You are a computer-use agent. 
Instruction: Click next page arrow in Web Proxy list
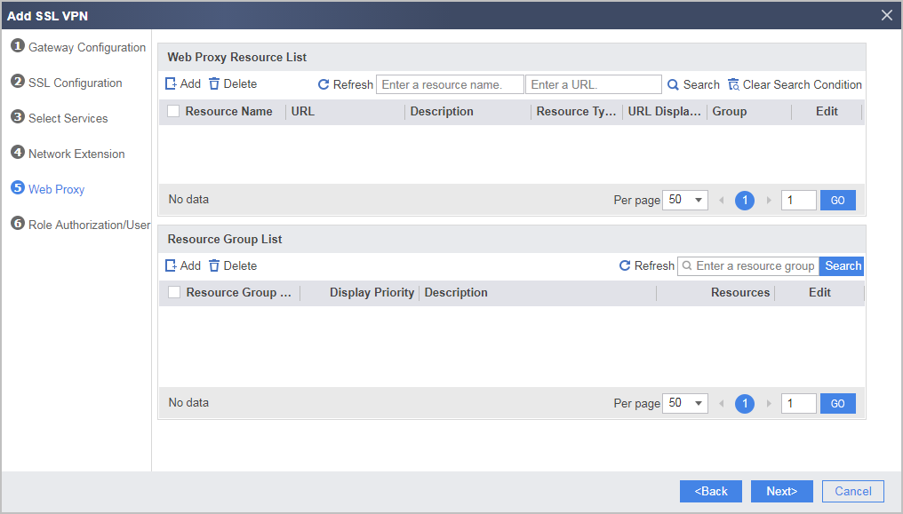[769, 200]
